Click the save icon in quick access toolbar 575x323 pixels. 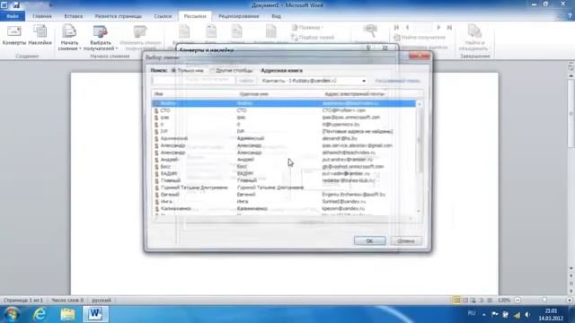click(16, 5)
